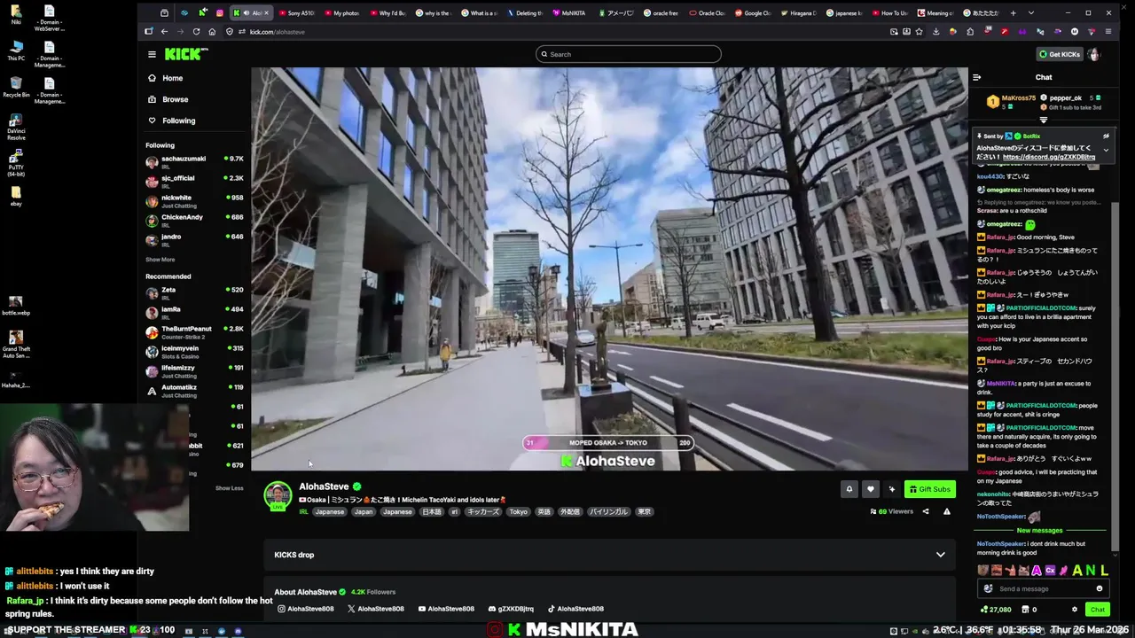
Task: Select the Tokyo stream tag
Action: pyautogui.click(x=518, y=511)
